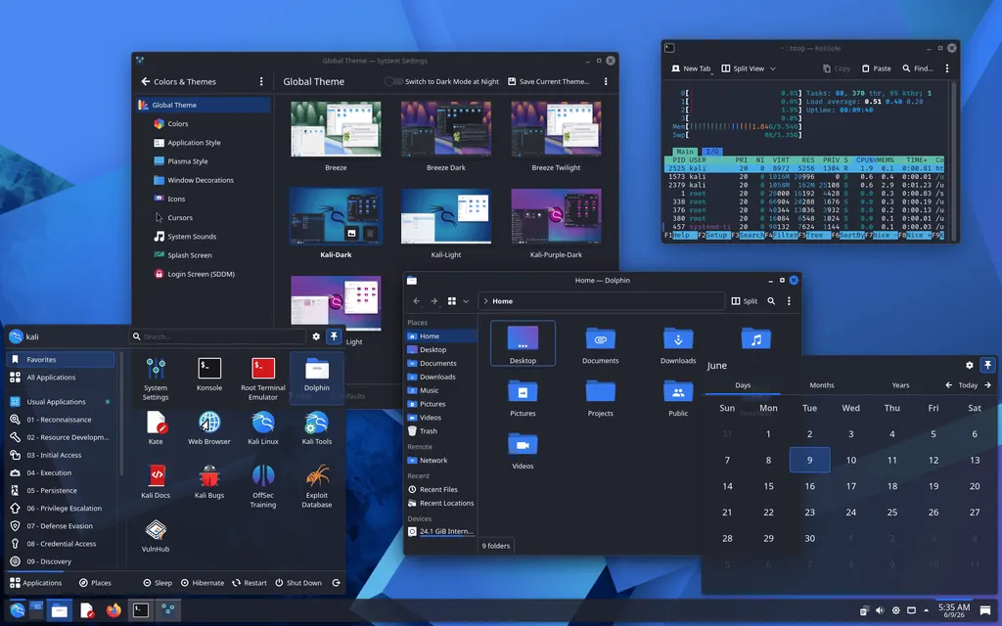Open the Konsole kebab menu
This screenshot has width=1002, height=626.
tap(947, 68)
